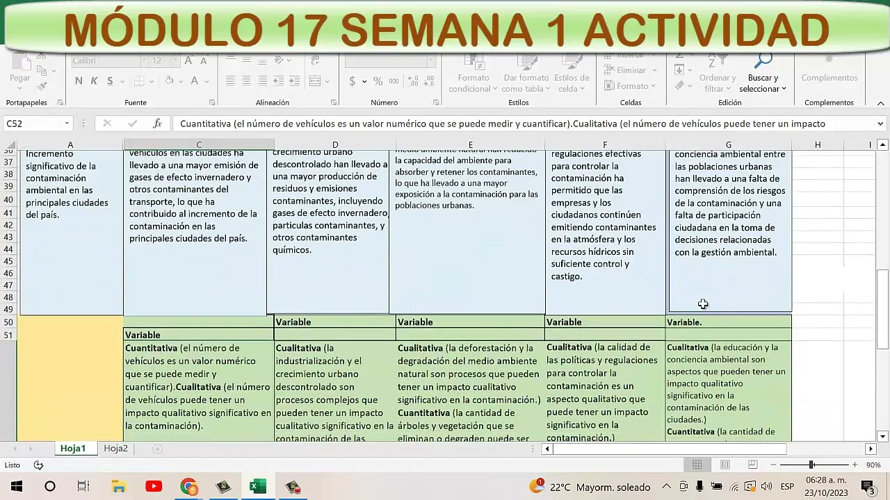Click the Eliminar cells button
The image size is (890, 500).
click(631, 70)
